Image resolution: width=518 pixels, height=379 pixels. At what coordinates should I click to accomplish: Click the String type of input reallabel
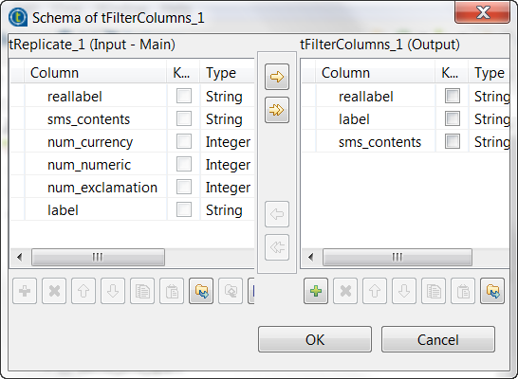coord(224,97)
